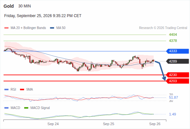Click the RSI value 51.87
Viewport: 190px width, 129px height.
pos(173,98)
